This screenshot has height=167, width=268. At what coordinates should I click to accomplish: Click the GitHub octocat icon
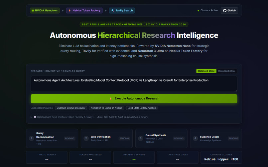tap(225, 11)
